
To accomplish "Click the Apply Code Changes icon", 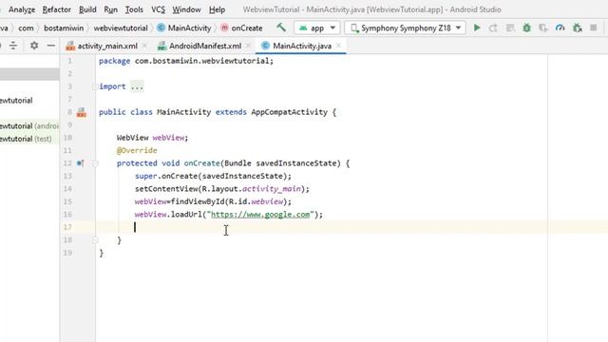I will tap(510, 28).
